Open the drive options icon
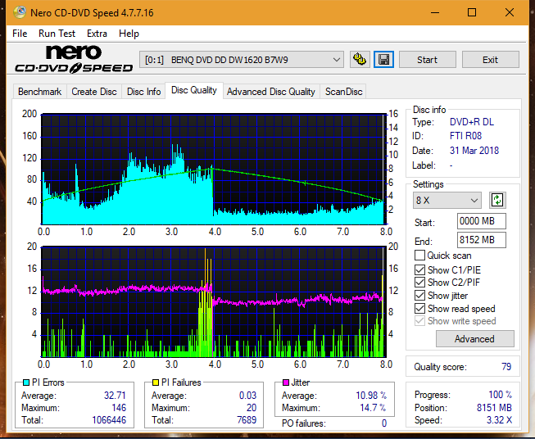This screenshot has height=439, width=535. click(x=360, y=60)
